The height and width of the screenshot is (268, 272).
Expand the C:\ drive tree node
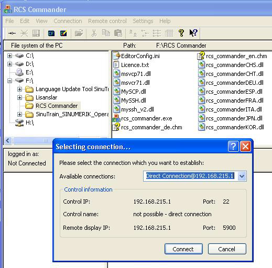9,55
